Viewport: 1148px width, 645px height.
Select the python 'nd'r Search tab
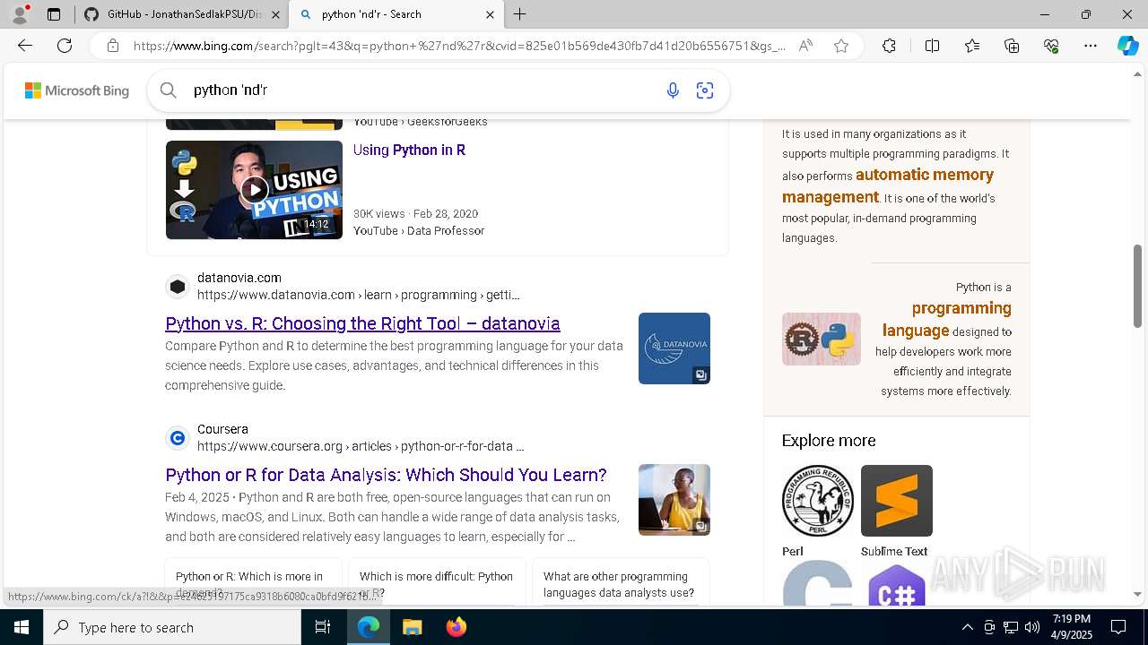point(395,14)
